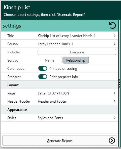Screen dimensions: 121x149
Task: Click the Generate Report button
Action: tap(60, 140)
